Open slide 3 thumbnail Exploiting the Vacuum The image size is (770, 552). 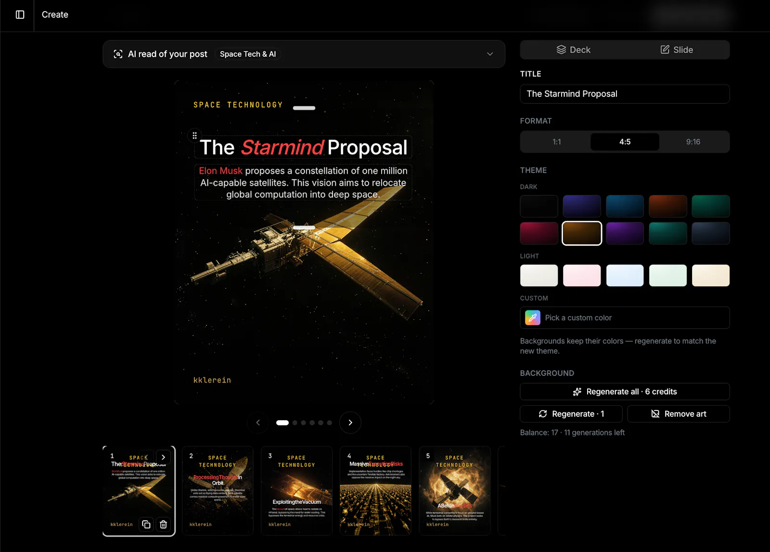[x=296, y=491]
